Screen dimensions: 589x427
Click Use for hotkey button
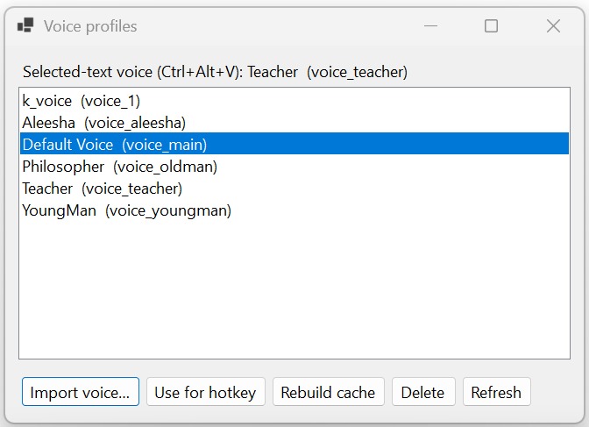pyautogui.click(x=205, y=392)
